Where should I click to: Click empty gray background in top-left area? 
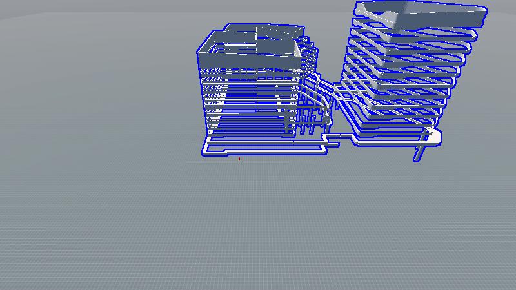pyautogui.click(x=64, y=39)
